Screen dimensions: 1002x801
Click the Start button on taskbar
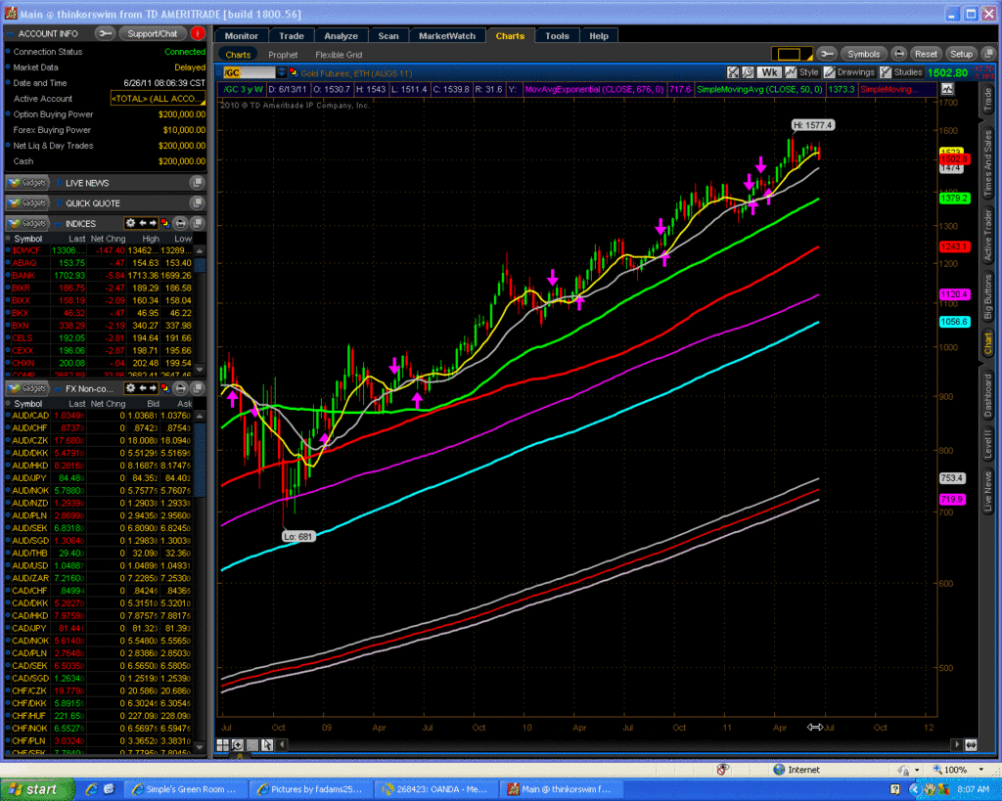(32, 788)
